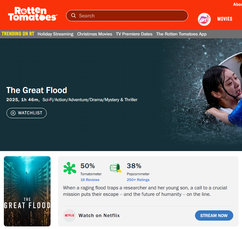The image size is (242, 229).
Task: Go to Christmas Movies trending link
Action: (x=95, y=34)
